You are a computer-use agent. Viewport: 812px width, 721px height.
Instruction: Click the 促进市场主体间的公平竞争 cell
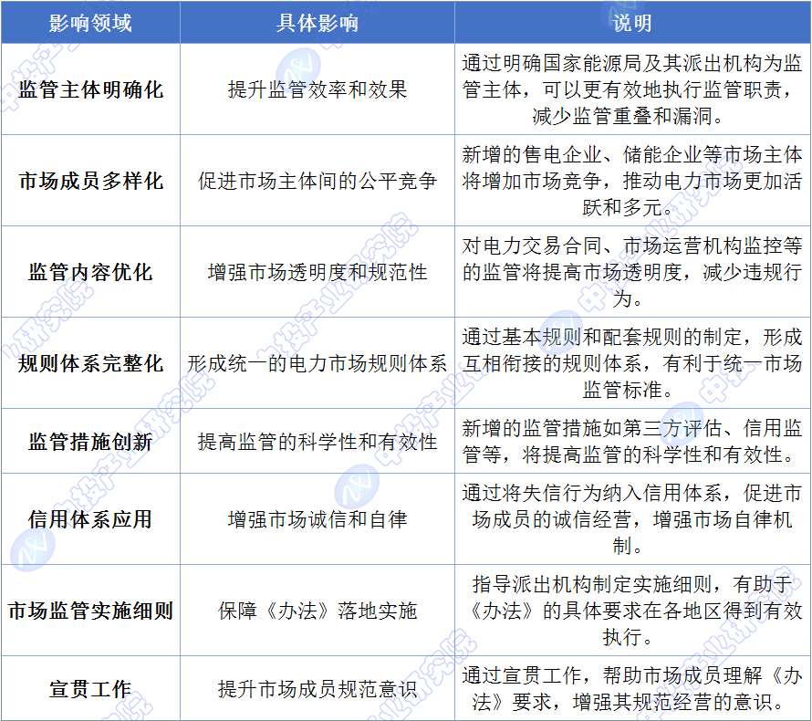pyautogui.click(x=318, y=181)
